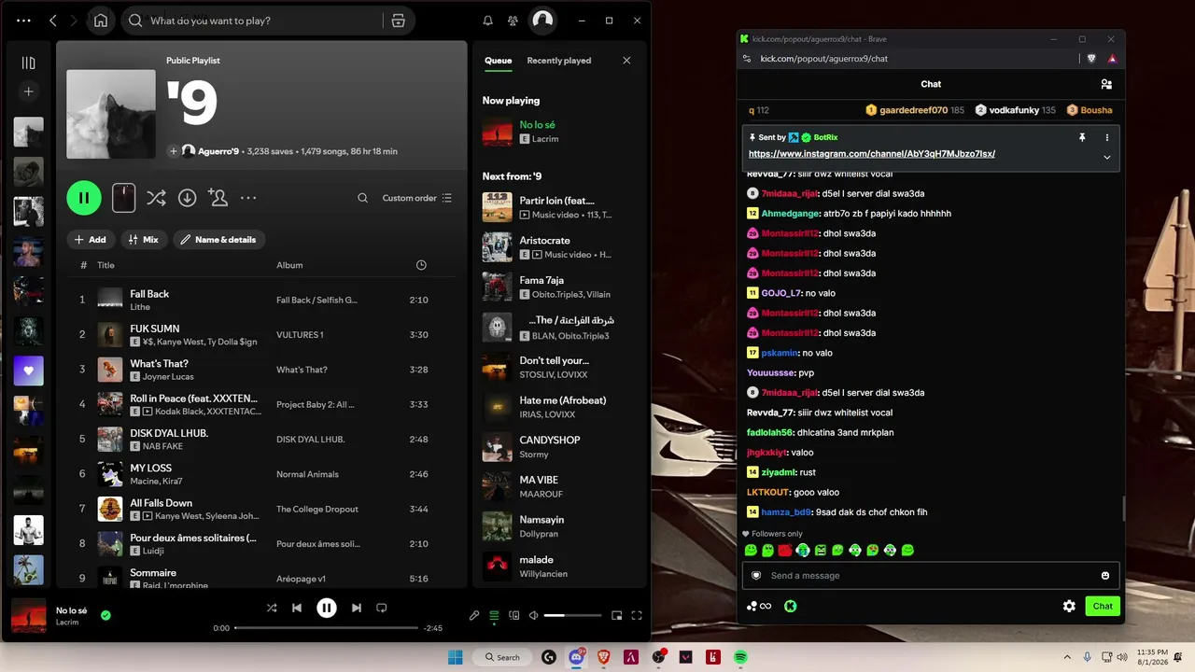Open pinned message options menu
The width and height of the screenshot is (1195, 672).
(1107, 137)
